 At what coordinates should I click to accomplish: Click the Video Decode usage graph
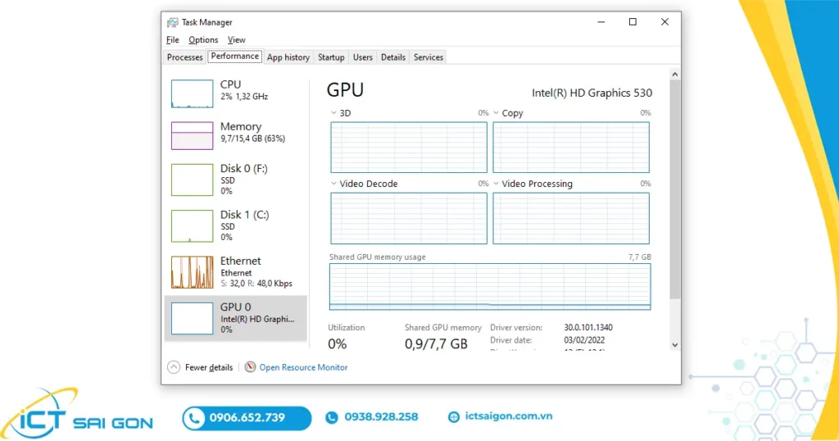[x=409, y=218]
